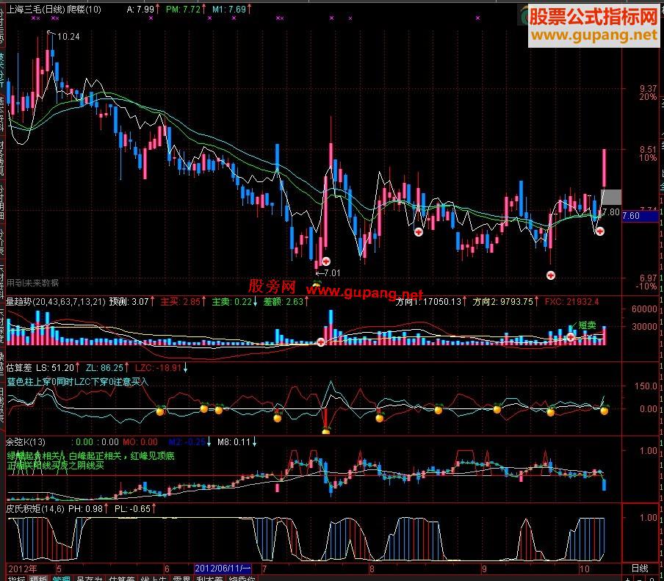Image resolution: width=664 pixels, height=581 pixels.
Task: Click the 用到未来数据 notice text
Action: click(x=32, y=283)
